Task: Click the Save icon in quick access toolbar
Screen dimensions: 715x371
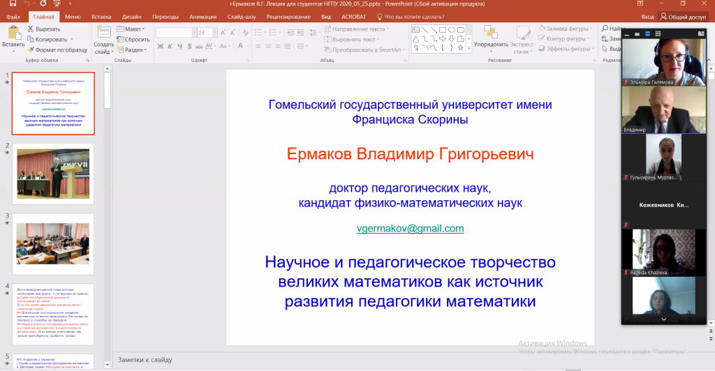Action: (12, 4)
